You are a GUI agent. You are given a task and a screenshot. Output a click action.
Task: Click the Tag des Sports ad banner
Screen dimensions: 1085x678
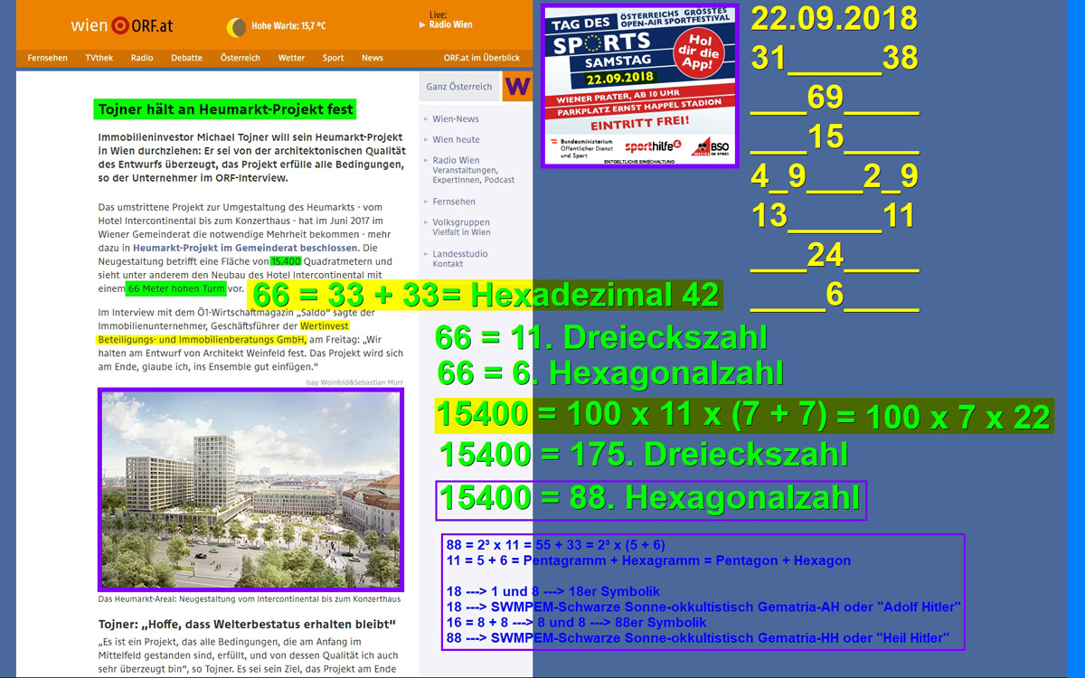pyautogui.click(x=639, y=85)
